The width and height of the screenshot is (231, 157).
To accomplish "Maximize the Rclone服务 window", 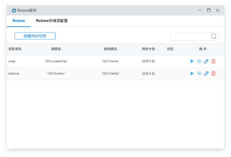I will tap(209, 10).
